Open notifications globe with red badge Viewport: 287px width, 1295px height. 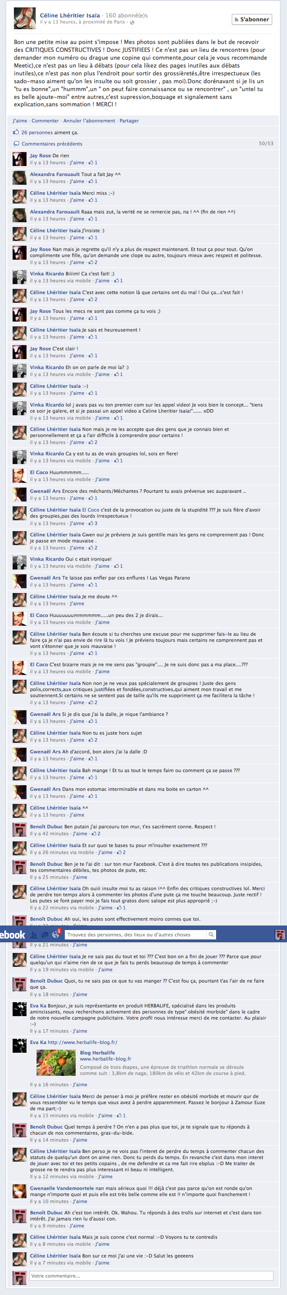[x=56, y=934]
